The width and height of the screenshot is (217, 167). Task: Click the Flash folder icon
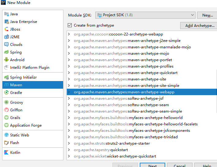coord(6,143)
